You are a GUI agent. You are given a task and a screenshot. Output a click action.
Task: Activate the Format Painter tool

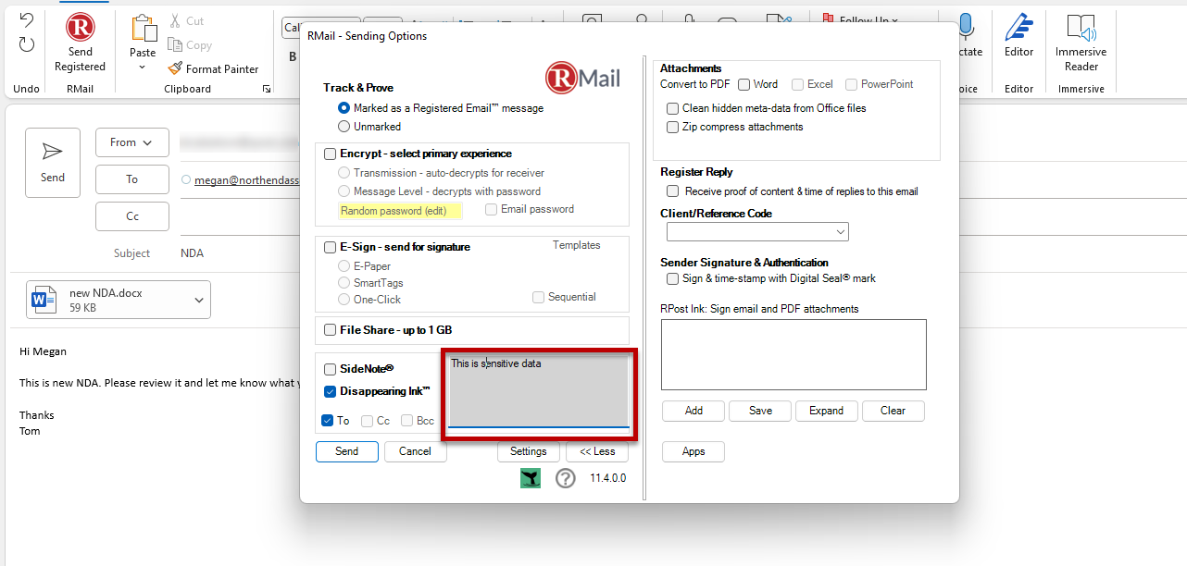[214, 68]
